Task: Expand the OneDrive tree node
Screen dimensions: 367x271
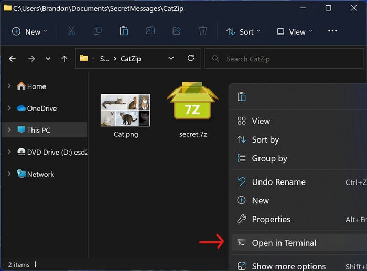Action: point(9,108)
